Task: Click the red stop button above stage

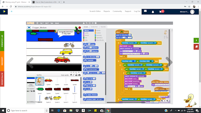Action: (x=79, y=28)
